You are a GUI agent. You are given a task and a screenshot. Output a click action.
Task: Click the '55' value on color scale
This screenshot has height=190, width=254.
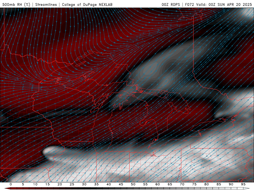(x=145, y=184)
